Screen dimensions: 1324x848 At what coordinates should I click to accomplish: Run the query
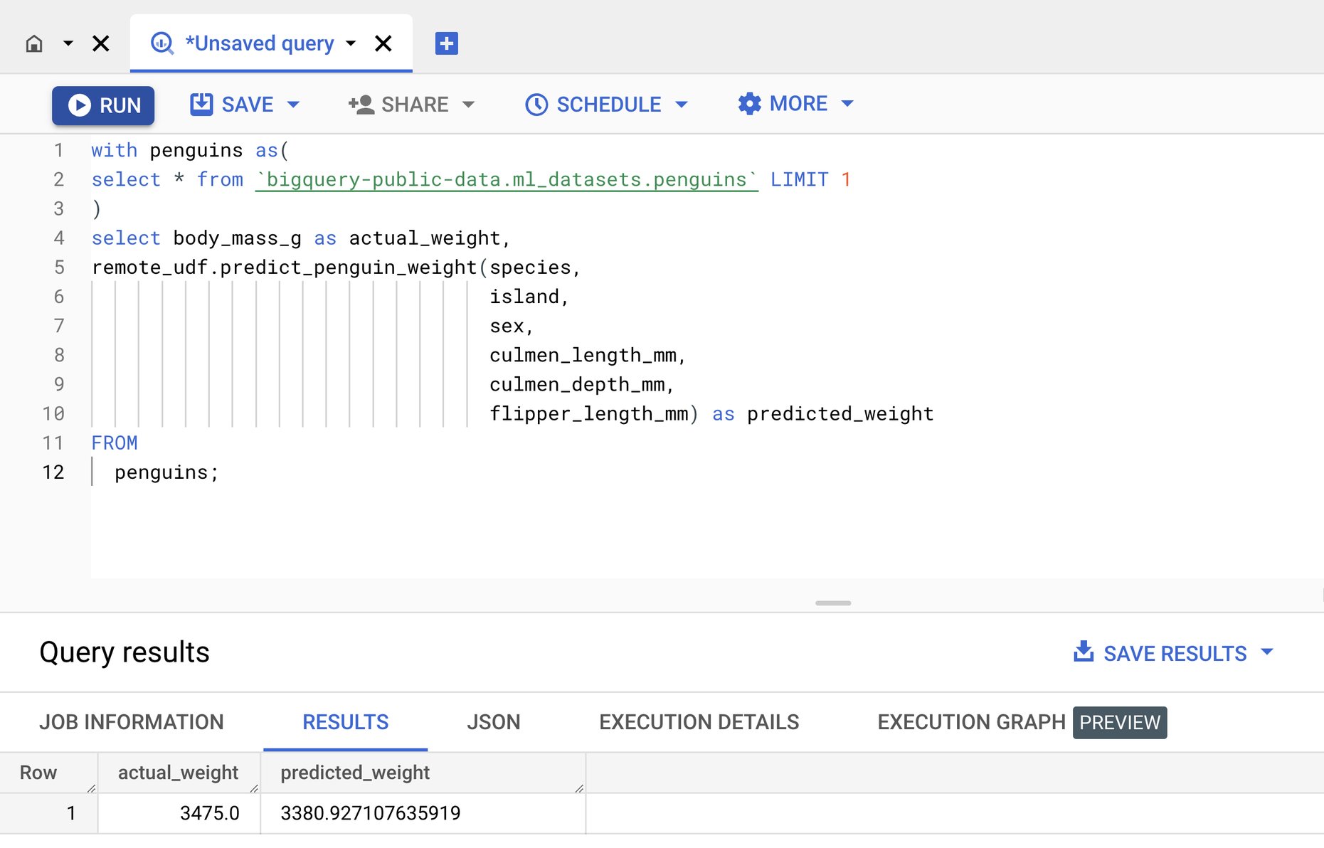pos(103,105)
